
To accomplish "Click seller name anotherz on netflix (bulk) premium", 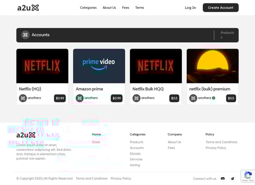I will point(205,98).
